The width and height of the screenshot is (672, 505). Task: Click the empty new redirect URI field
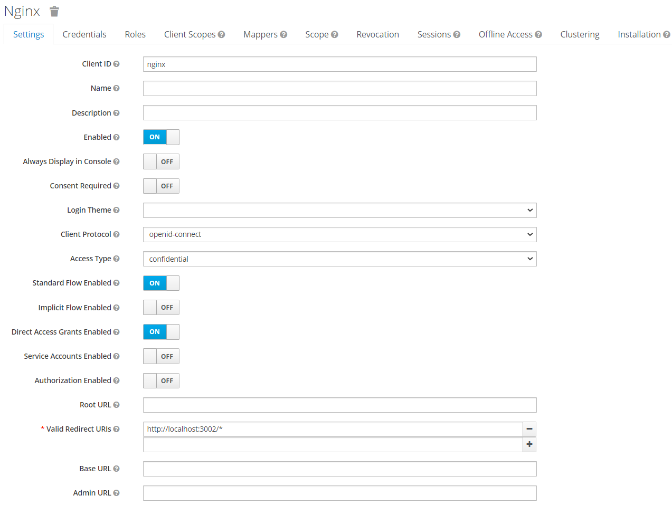333,444
